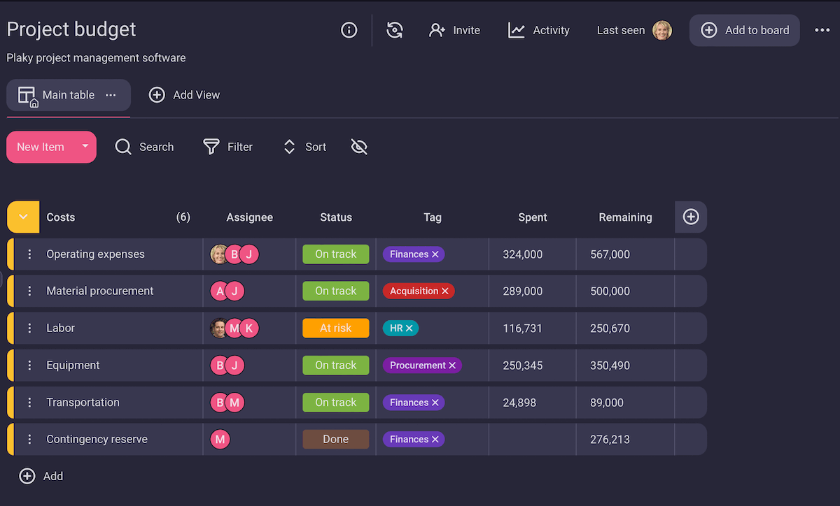840x506 pixels.
Task: Collapse the Costs group with yellow chevron
Action: (23, 217)
